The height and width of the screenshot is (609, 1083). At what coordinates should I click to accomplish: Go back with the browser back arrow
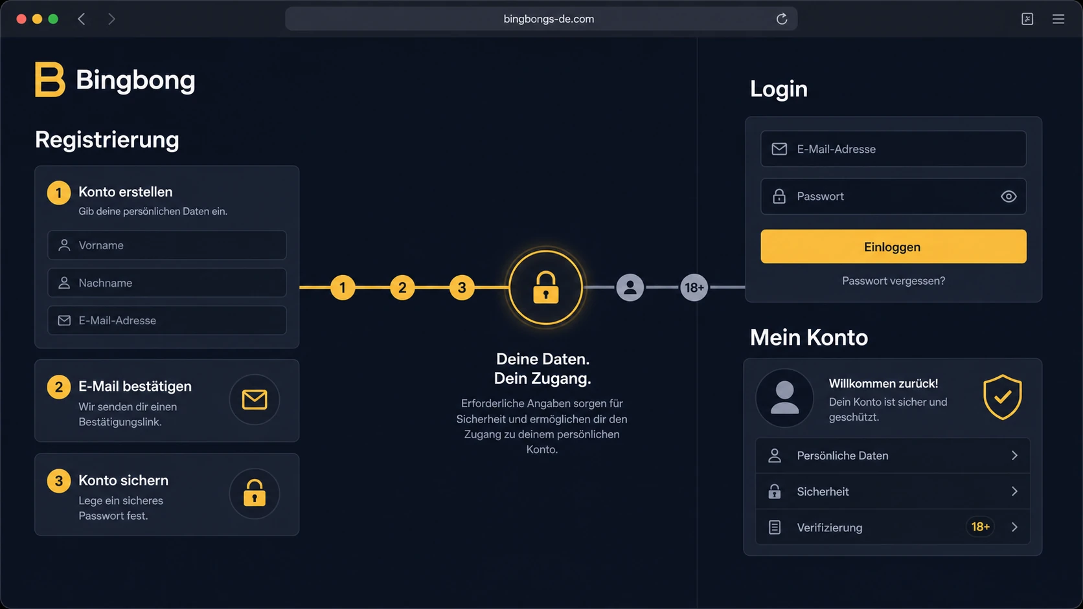[x=82, y=19]
